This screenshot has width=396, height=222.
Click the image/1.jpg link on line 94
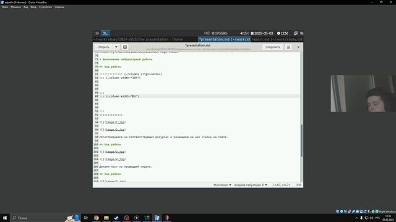pos(116,122)
